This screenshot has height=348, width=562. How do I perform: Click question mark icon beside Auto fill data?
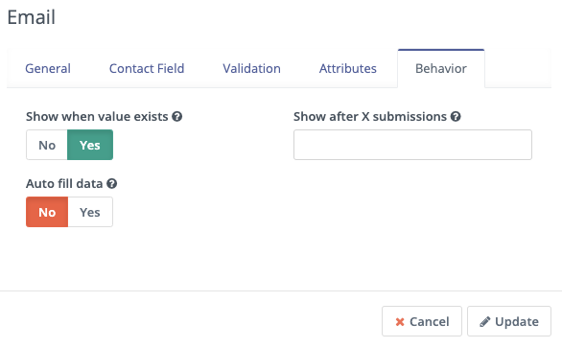pyautogui.click(x=112, y=183)
